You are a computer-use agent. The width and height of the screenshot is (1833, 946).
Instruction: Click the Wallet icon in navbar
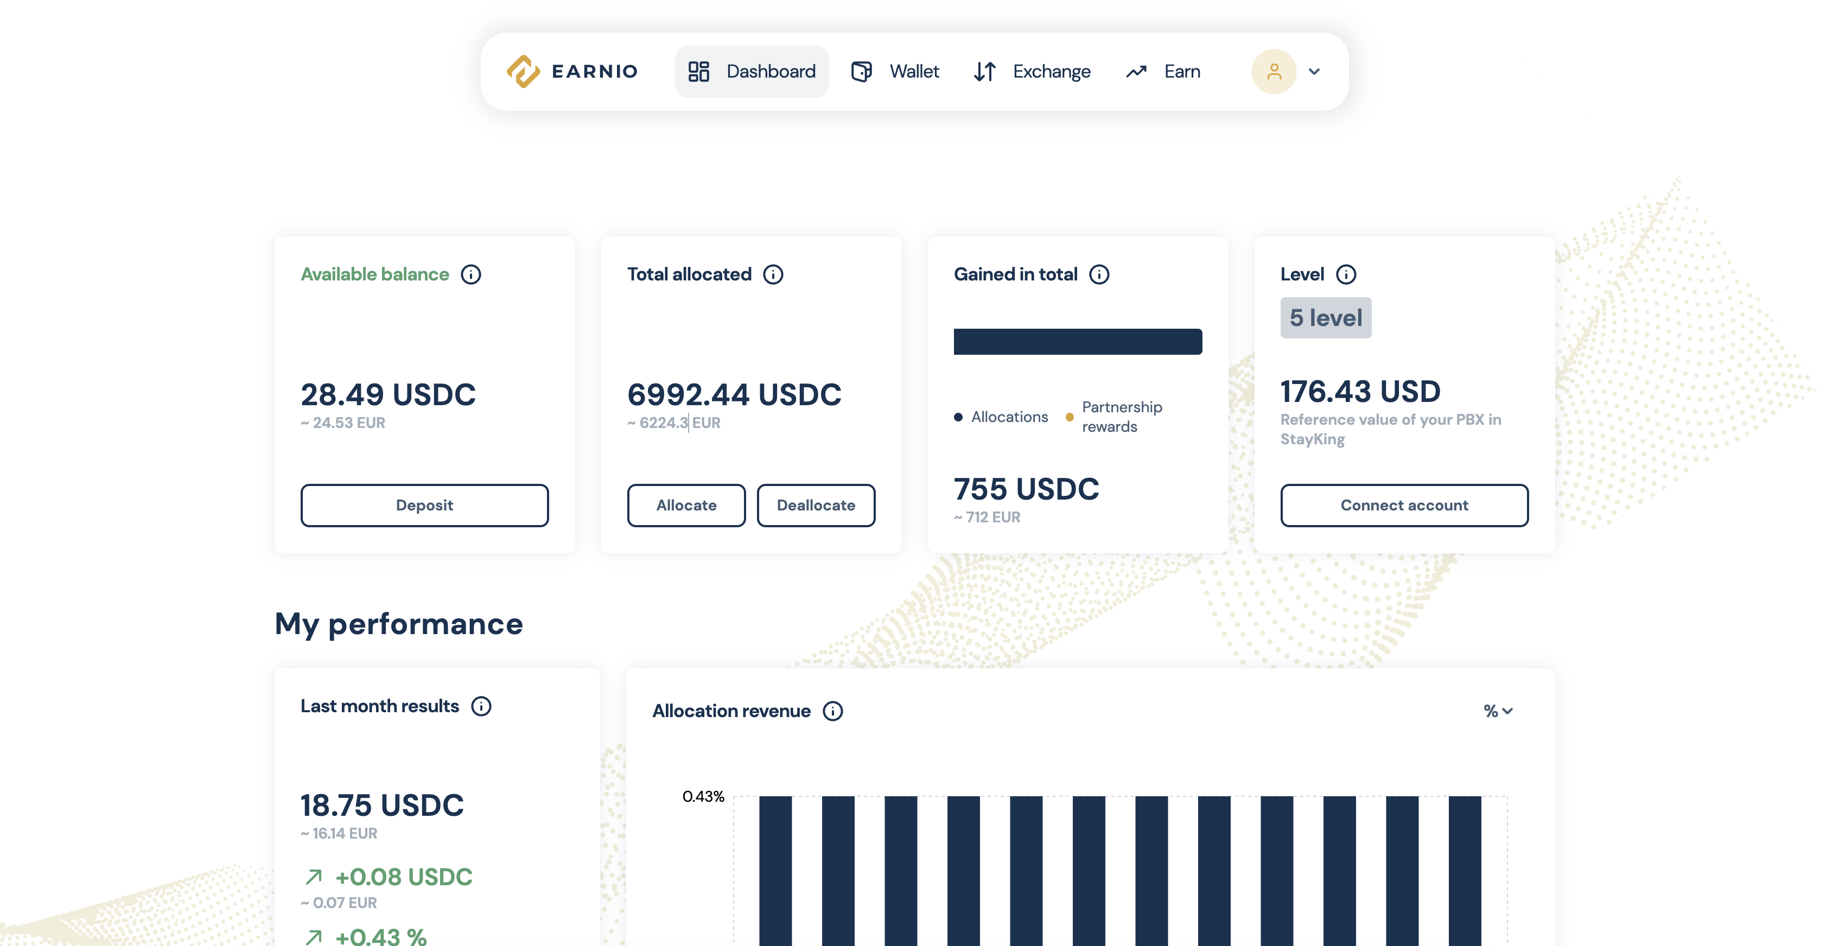(862, 71)
